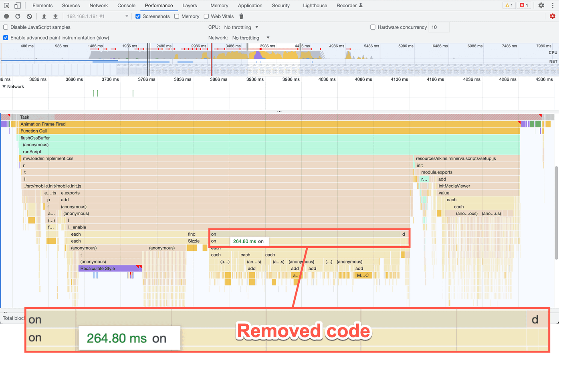Select the Performance tab
The image size is (561, 372).
(x=159, y=6)
